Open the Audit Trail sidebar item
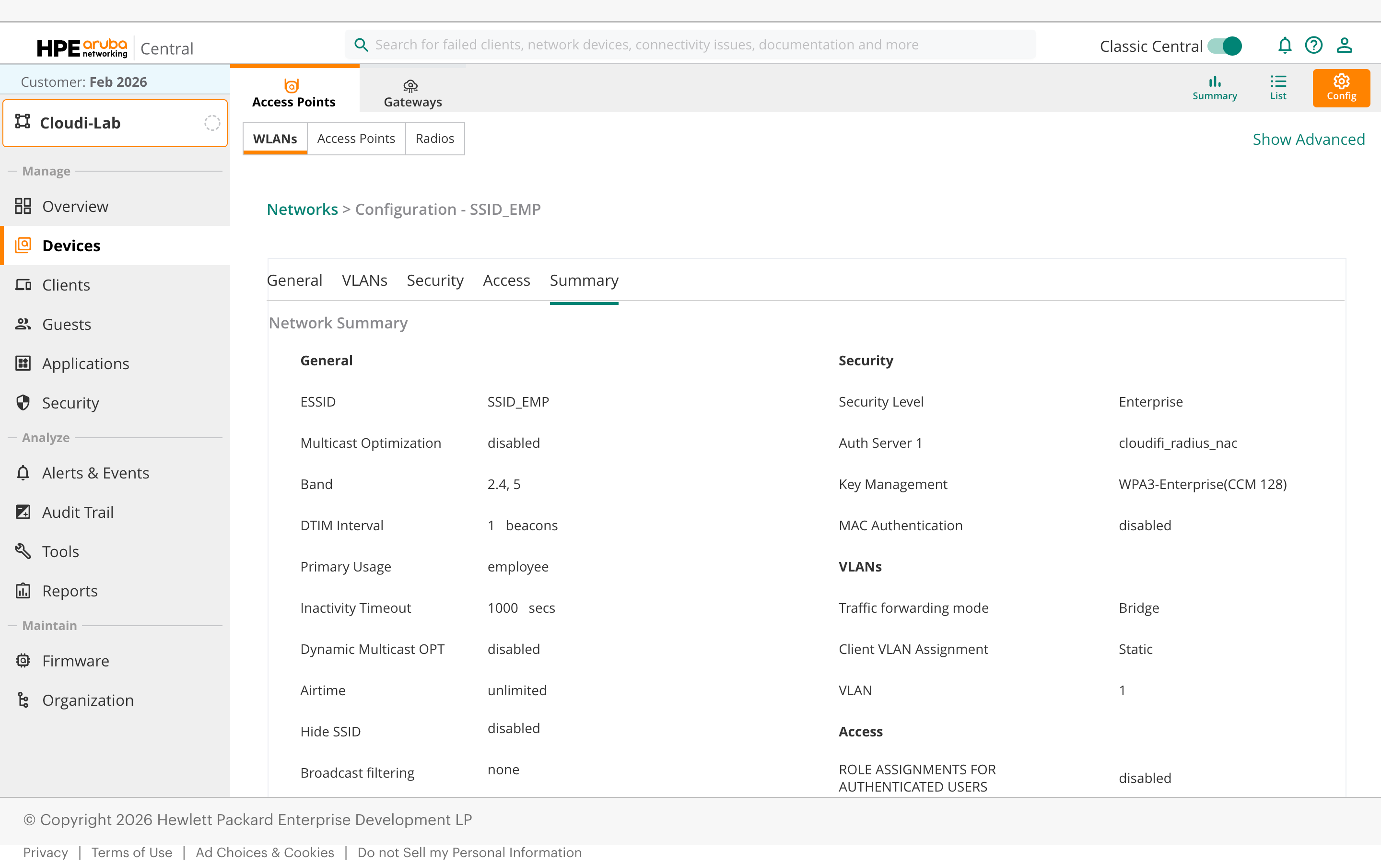Viewport: 1381px width, 863px height. click(x=78, y=512)
